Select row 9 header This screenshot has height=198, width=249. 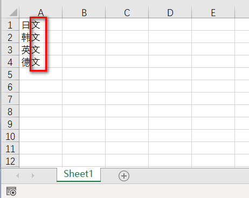(x=10, y=124)
